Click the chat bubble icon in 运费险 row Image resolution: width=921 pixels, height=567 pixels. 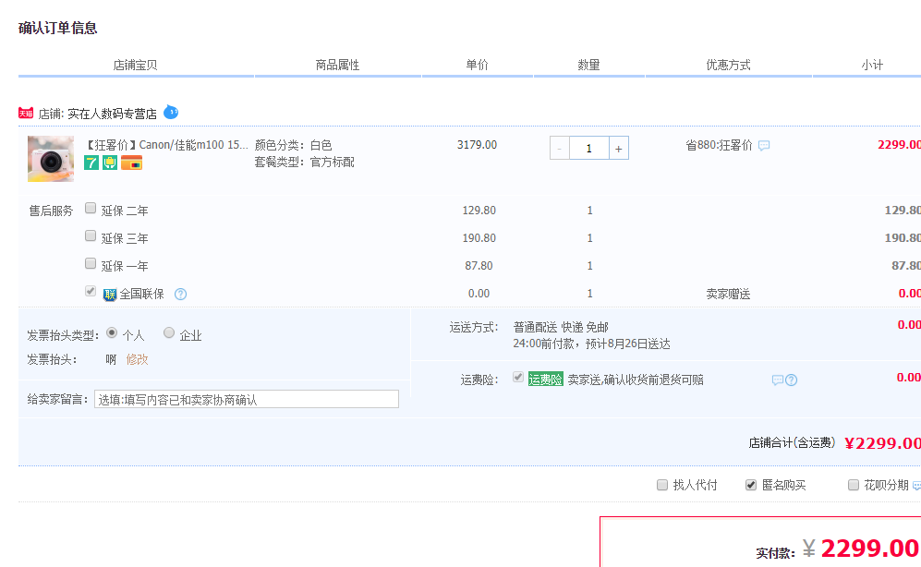(777, 380)
